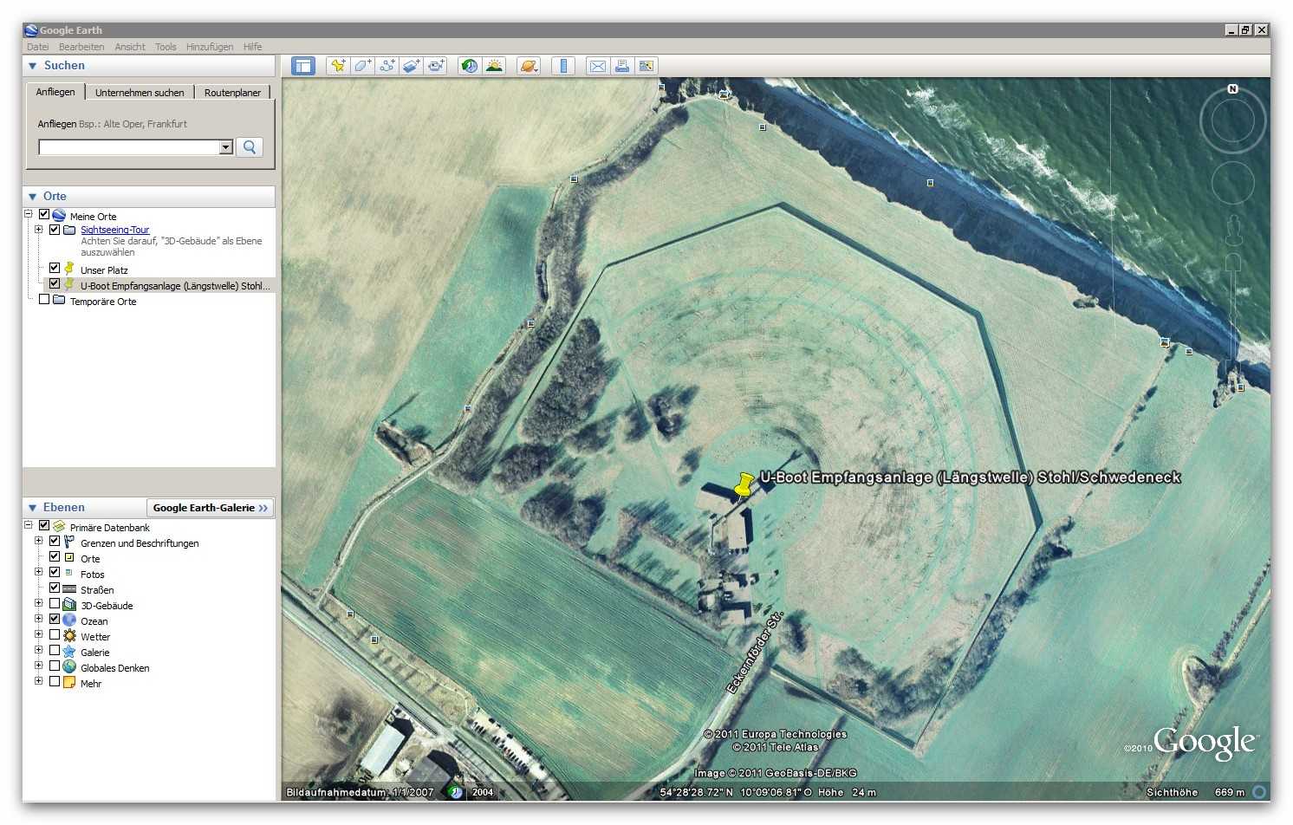Select the Add Polygon tool
The image size is (1293, 825).
[x=362, y=66]
